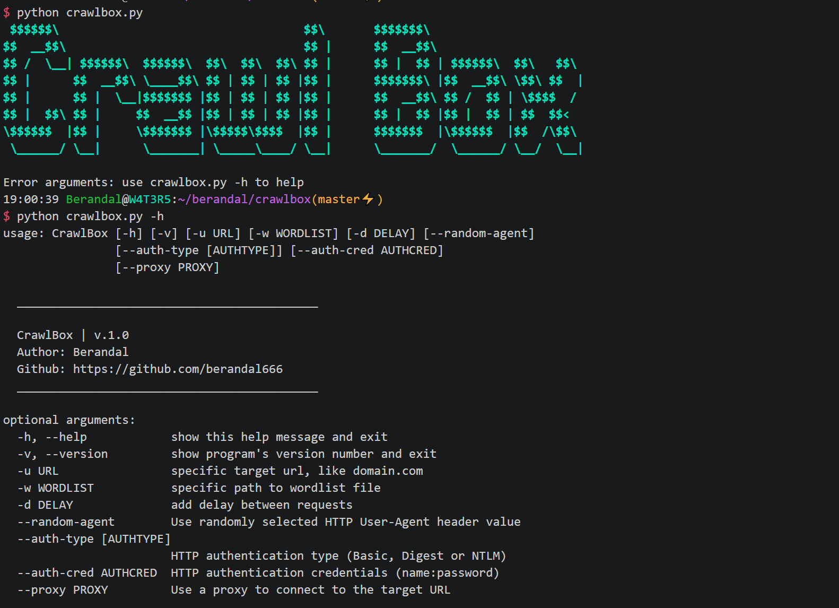Click the 'Author: Berandal' line
839x608 pixels.
(73, 352)
